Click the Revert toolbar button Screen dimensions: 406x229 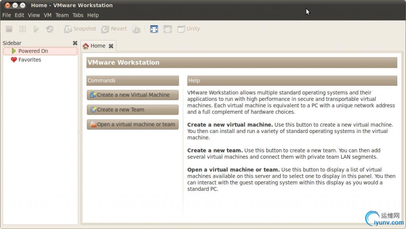coord(114,29)
